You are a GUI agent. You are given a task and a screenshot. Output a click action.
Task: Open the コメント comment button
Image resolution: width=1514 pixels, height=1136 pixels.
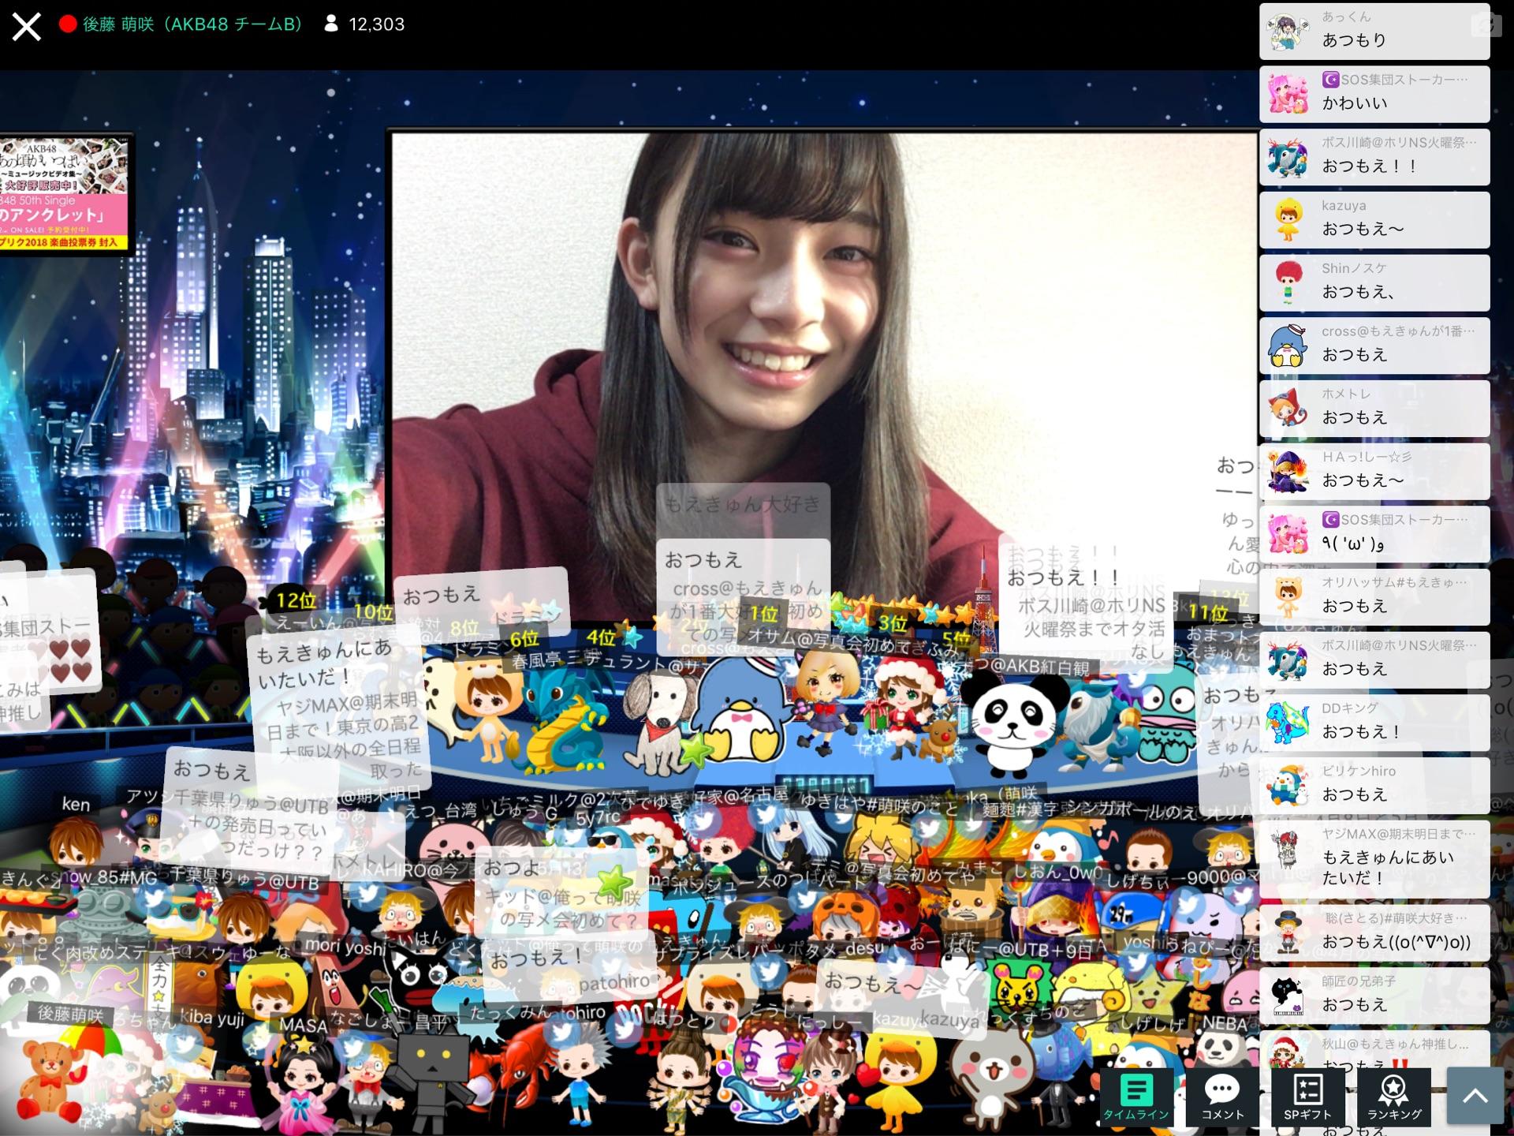click(1221, 1097)
